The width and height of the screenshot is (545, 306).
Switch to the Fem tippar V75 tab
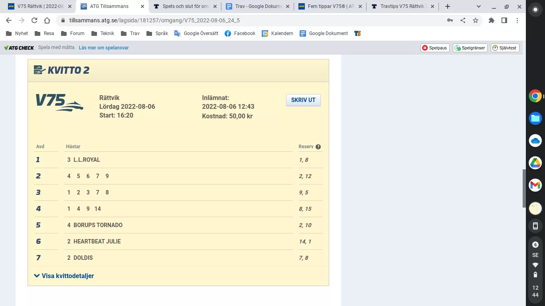(x=326, y=6)
